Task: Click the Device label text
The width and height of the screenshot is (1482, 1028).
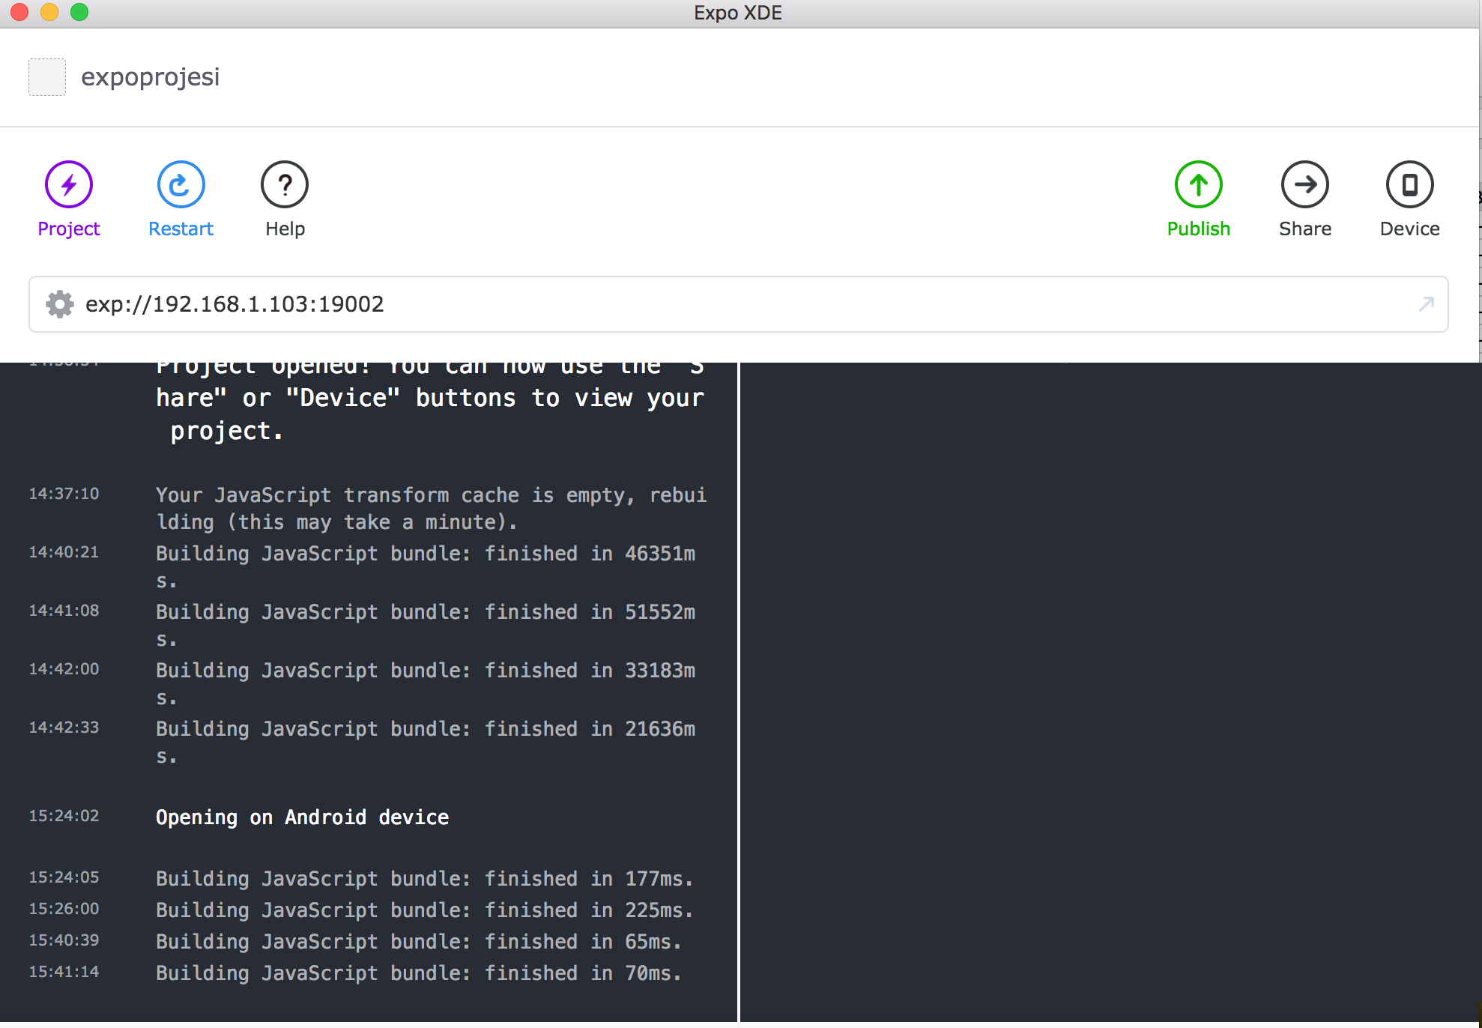Action: 1410,229
